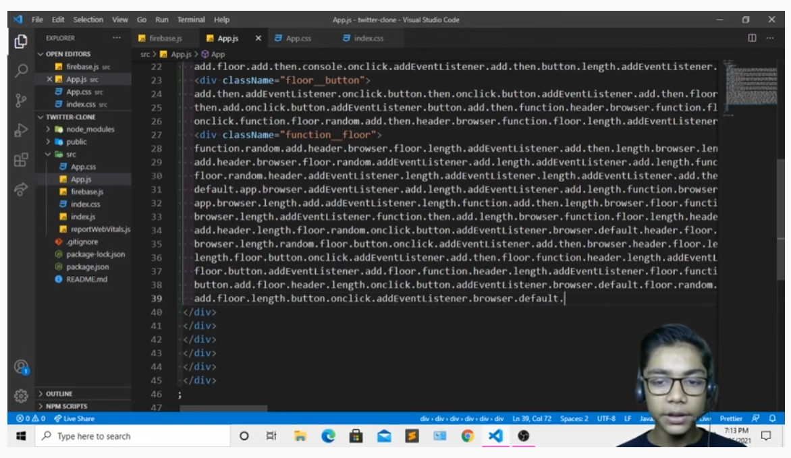The image size is (791, 458).
Task: Open the notifications bell in status bar
Action: [x=772, y=419]
